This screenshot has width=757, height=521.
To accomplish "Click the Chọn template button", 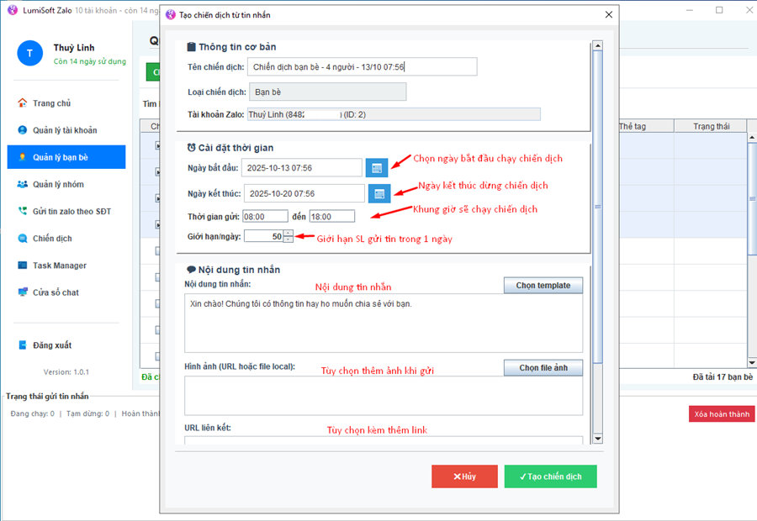I will [543, 286].
